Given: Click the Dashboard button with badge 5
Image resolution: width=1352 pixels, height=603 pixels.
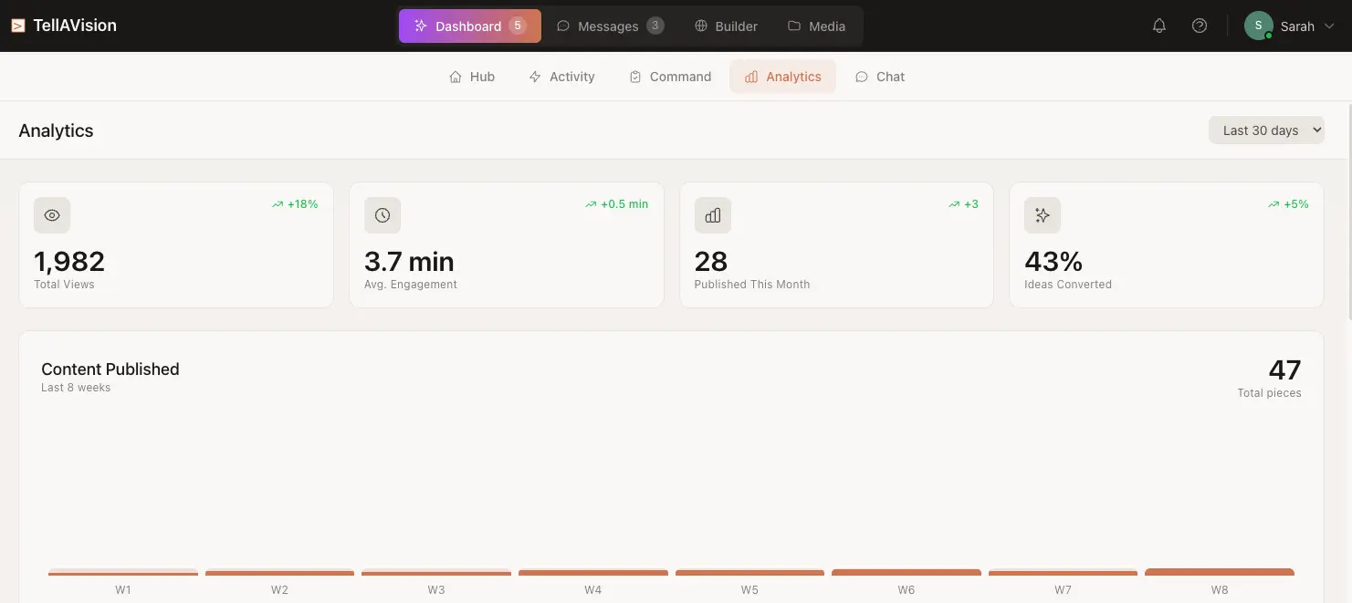Looking at the screenshot, I should [469, 26].
